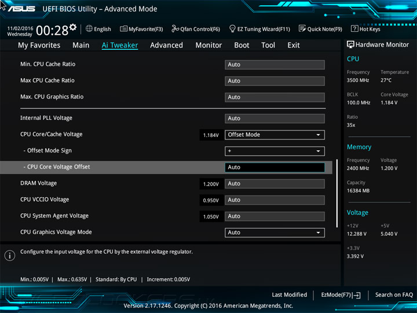Image resolution: width=417 pixels, height=313 pixels.
Task: Click the 27°C temperature value
Action: click(x=386, y=80)
